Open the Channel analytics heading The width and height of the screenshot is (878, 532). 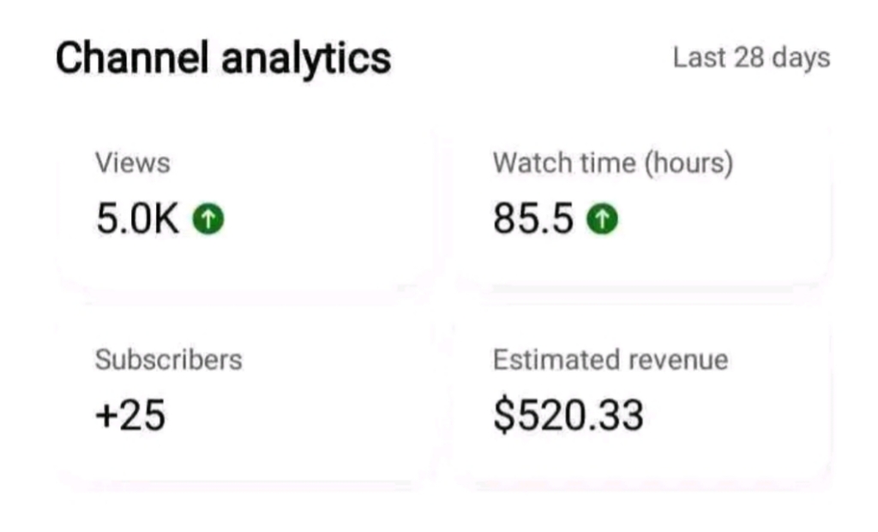(223, 58)
